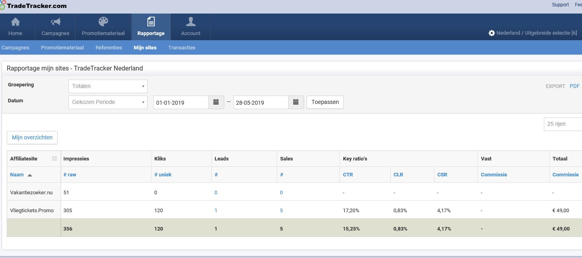Click the Toepassen button
The image size is (582, 258).
tap(325, 102)
